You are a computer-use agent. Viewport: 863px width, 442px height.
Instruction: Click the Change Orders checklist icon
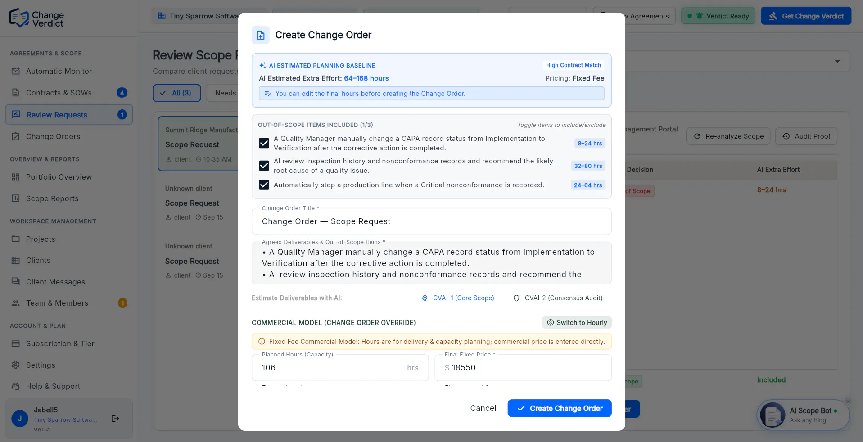[16, 136]
